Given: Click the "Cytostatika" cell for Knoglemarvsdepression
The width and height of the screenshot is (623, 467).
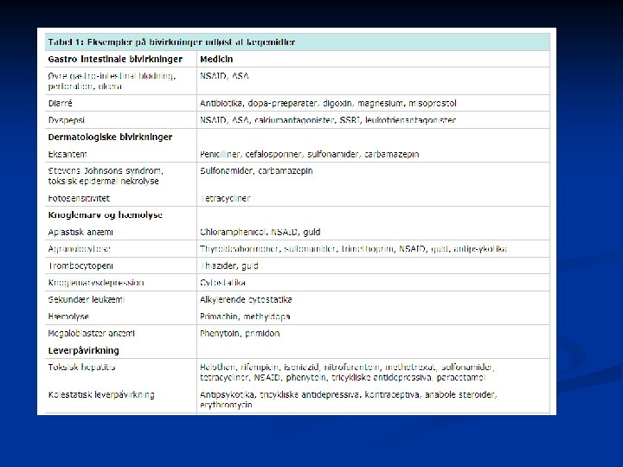Looking at the screenshot, I should coord(222,283).
